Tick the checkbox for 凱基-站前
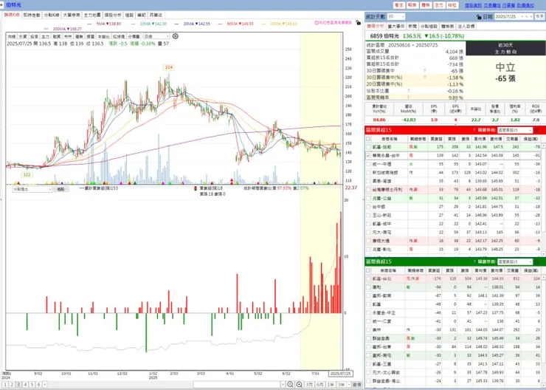 click(368, 147)
